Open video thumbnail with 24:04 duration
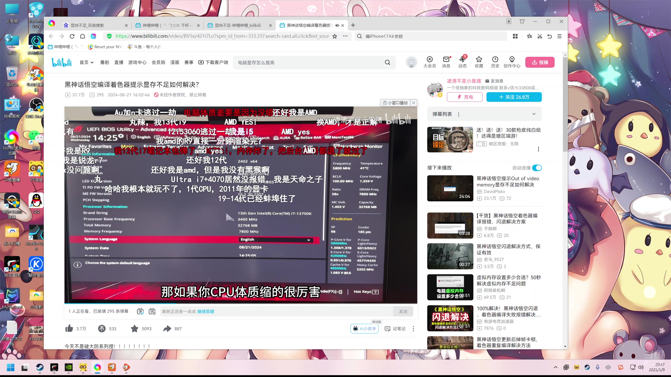671x377 pixels. pos(450,188)
